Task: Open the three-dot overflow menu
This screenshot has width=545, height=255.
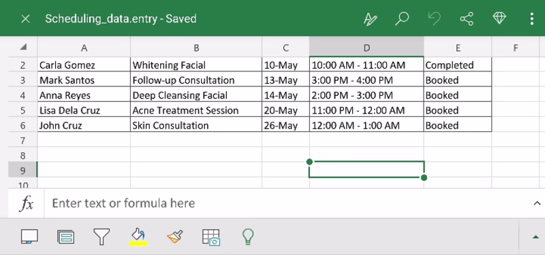Action: pyautogui.click(x=532, y=19)
